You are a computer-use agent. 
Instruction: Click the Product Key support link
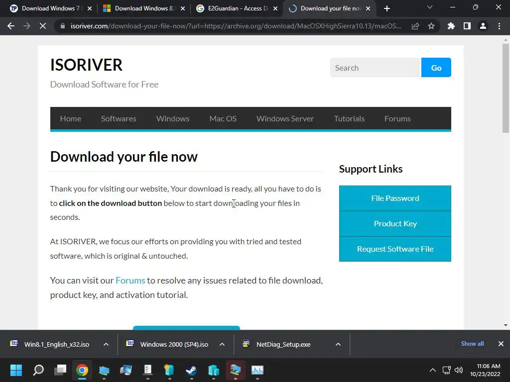(x=395, y=223)
